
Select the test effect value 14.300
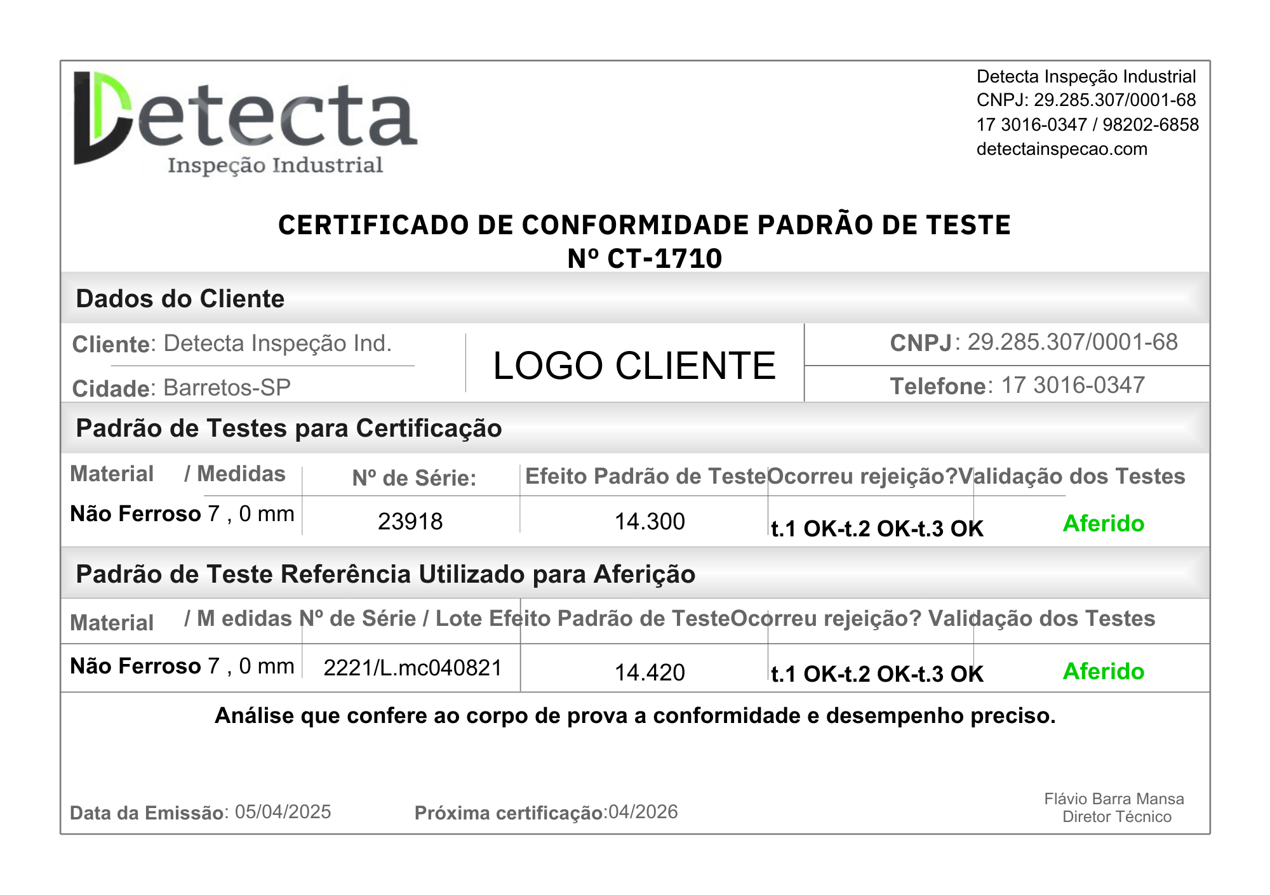650,522
